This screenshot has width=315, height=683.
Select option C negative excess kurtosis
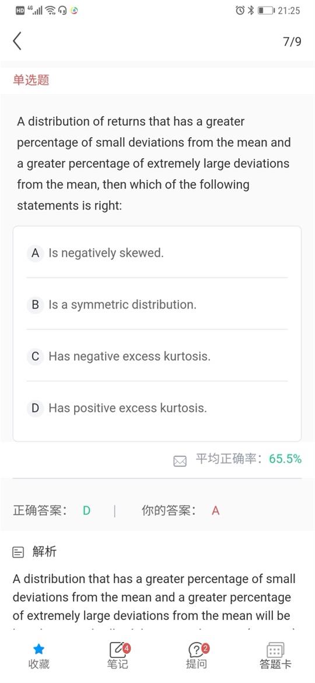[x=157, y=356]
